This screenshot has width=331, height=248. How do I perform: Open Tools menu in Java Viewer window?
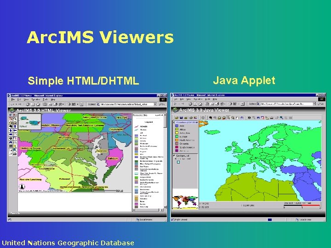[x=207, y=99]
